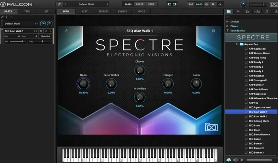The height and width of the screenshot is (163, 278).
Task: Open the info icon on the Spectre panel
Action: 213,31
